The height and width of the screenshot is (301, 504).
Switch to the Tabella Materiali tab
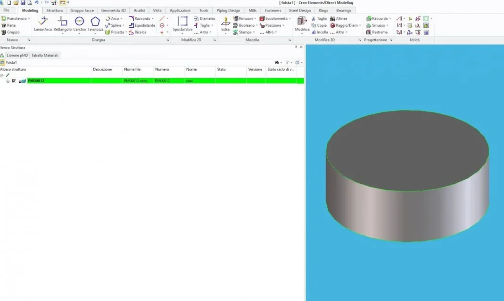point(45,55)
